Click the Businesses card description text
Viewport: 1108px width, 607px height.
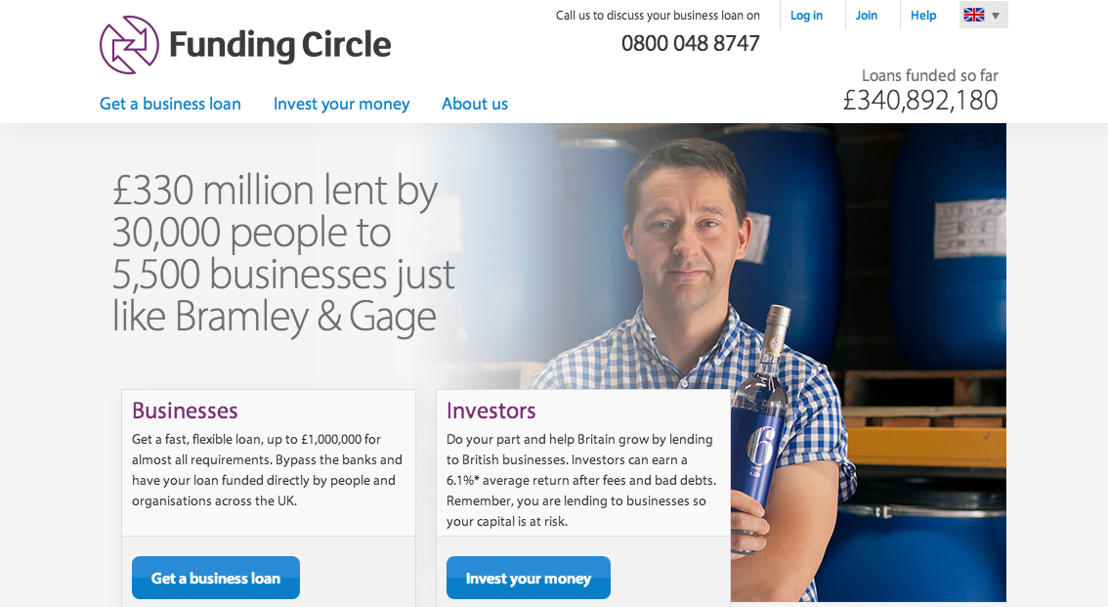click(x=267, y=470)
